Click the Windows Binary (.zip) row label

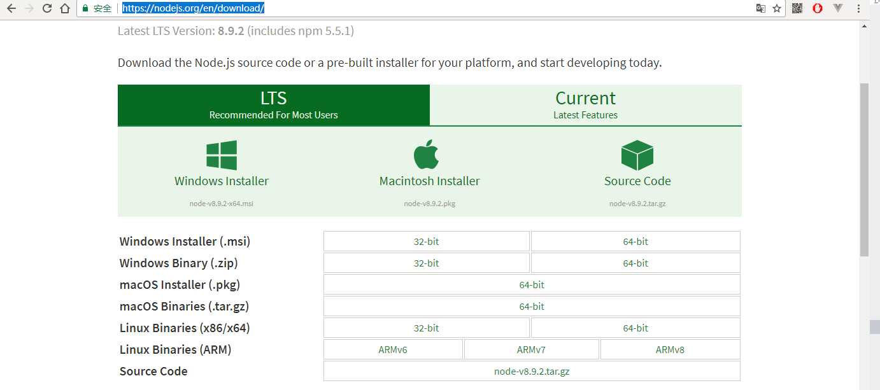click(178, 263)
